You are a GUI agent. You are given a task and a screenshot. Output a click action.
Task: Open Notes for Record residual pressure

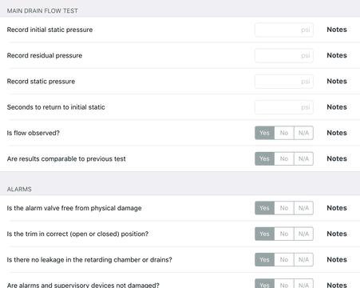(x=337, y=55)
